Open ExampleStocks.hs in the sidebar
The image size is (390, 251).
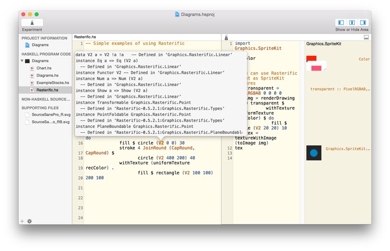point(53,83)
